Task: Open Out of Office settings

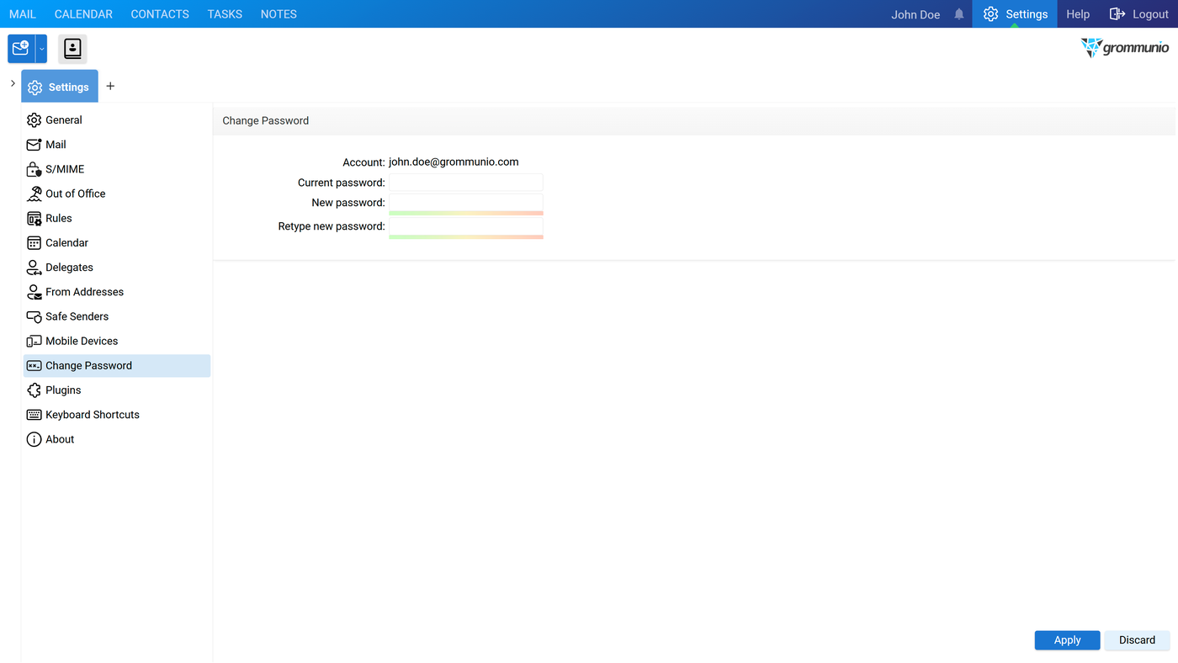Action: pyautogui.click(x=76, y=194)
